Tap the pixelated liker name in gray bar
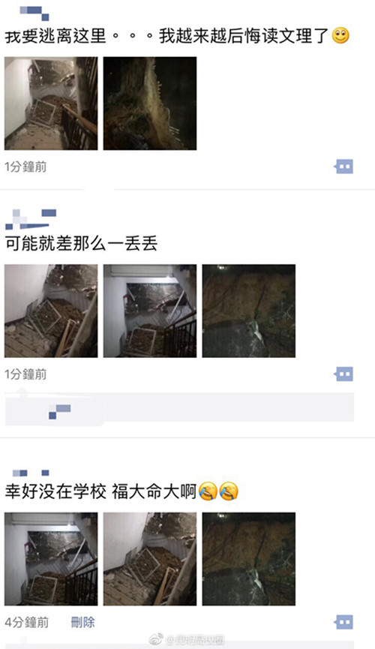This screenshot has height=649, width=375. coord(59,412)
